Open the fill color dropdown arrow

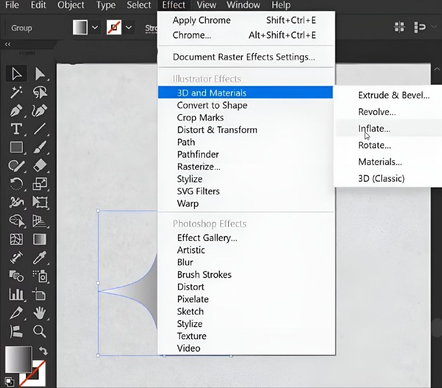[95, 28]
